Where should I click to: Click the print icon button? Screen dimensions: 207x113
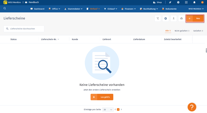(x=181, y=18)
